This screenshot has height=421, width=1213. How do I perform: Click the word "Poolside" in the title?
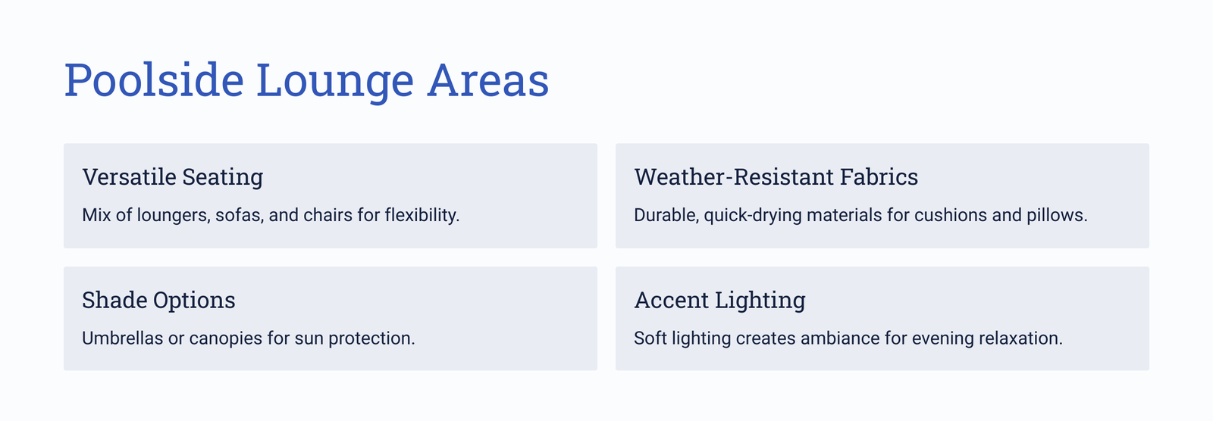(x=154, y=80)
